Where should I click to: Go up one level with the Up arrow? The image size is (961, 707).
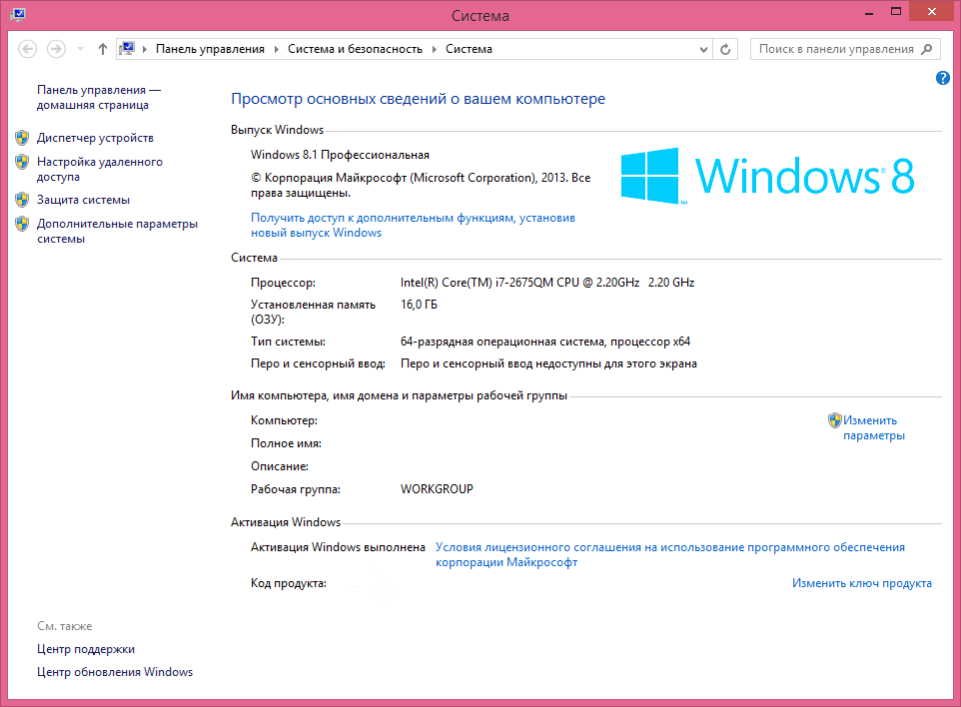pyautogui.click(x=102, y=49)
